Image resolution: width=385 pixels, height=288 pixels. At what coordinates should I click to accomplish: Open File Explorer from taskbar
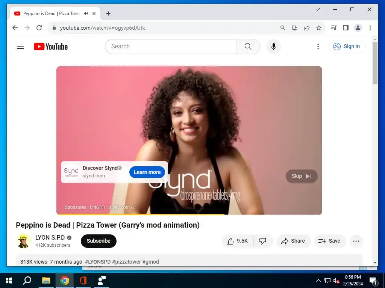46,280
